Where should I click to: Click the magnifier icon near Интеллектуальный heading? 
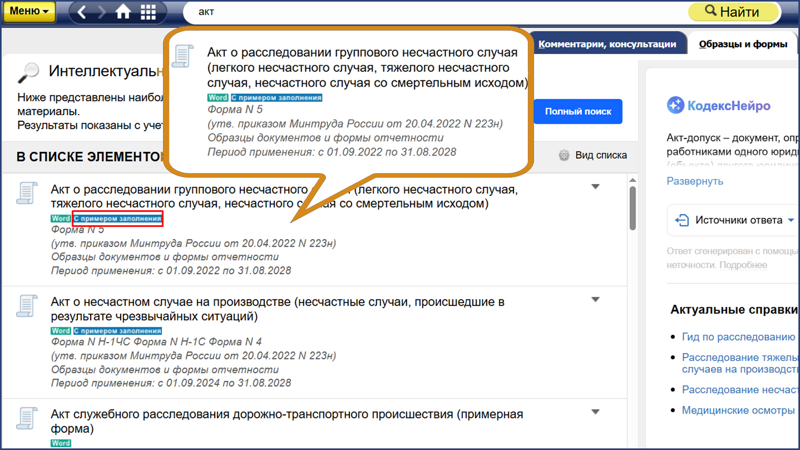28,72
